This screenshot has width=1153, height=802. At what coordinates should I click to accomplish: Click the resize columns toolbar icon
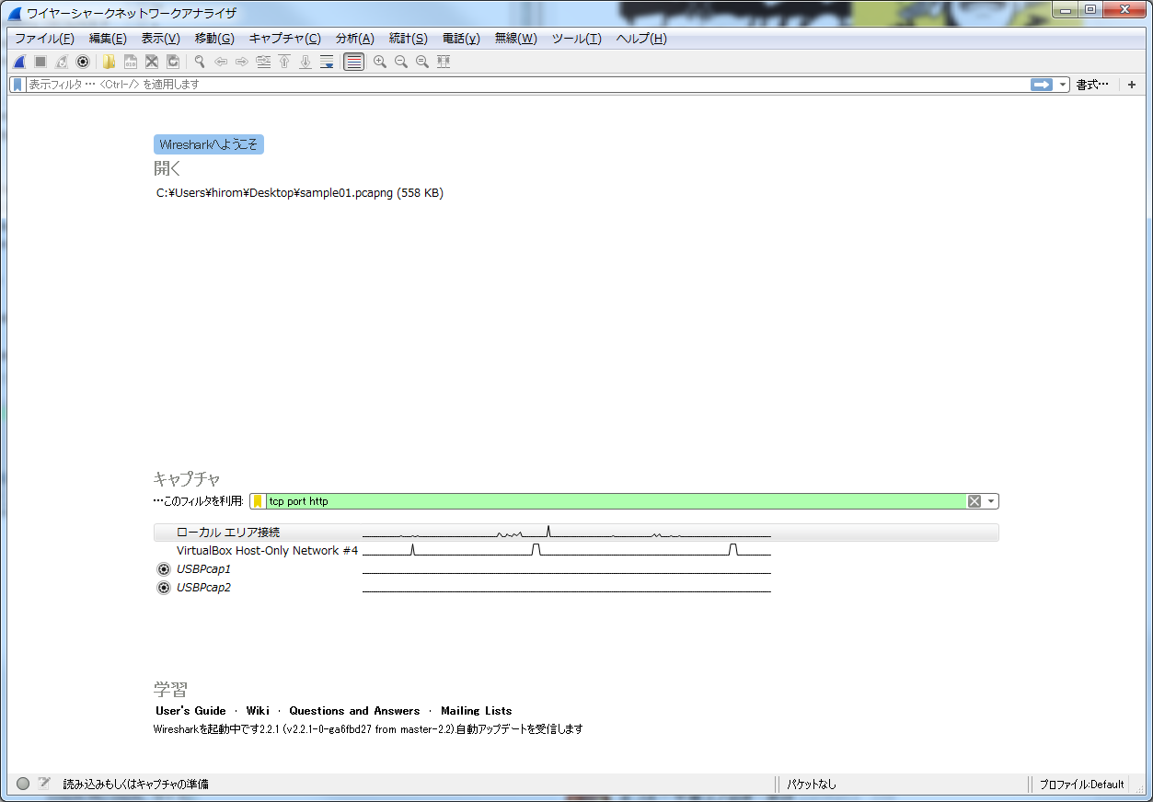point(444,62)
